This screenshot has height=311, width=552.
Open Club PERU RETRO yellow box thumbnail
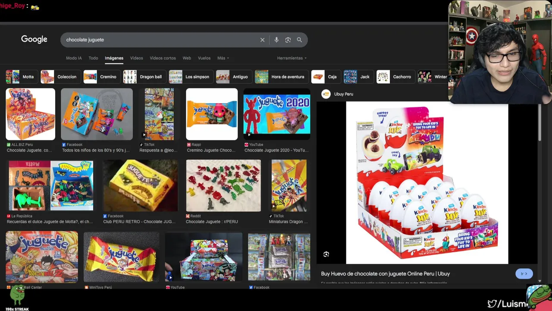click(x=140, y=185)
